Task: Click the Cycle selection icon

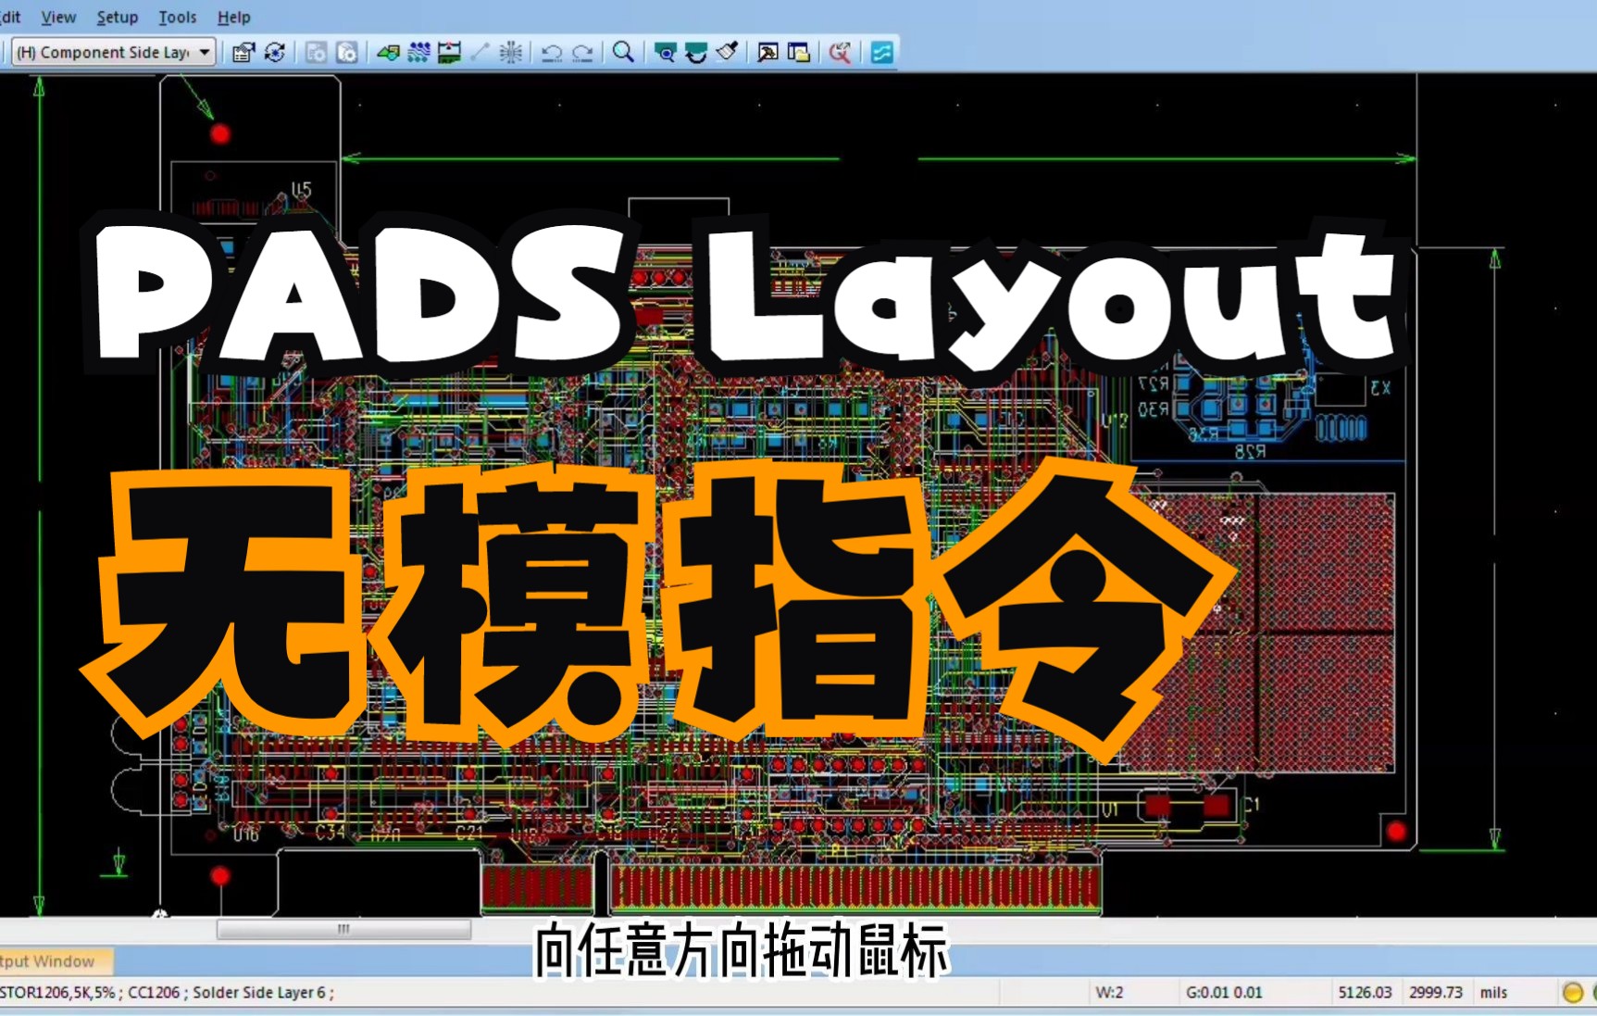Action: tap(275, 52)
